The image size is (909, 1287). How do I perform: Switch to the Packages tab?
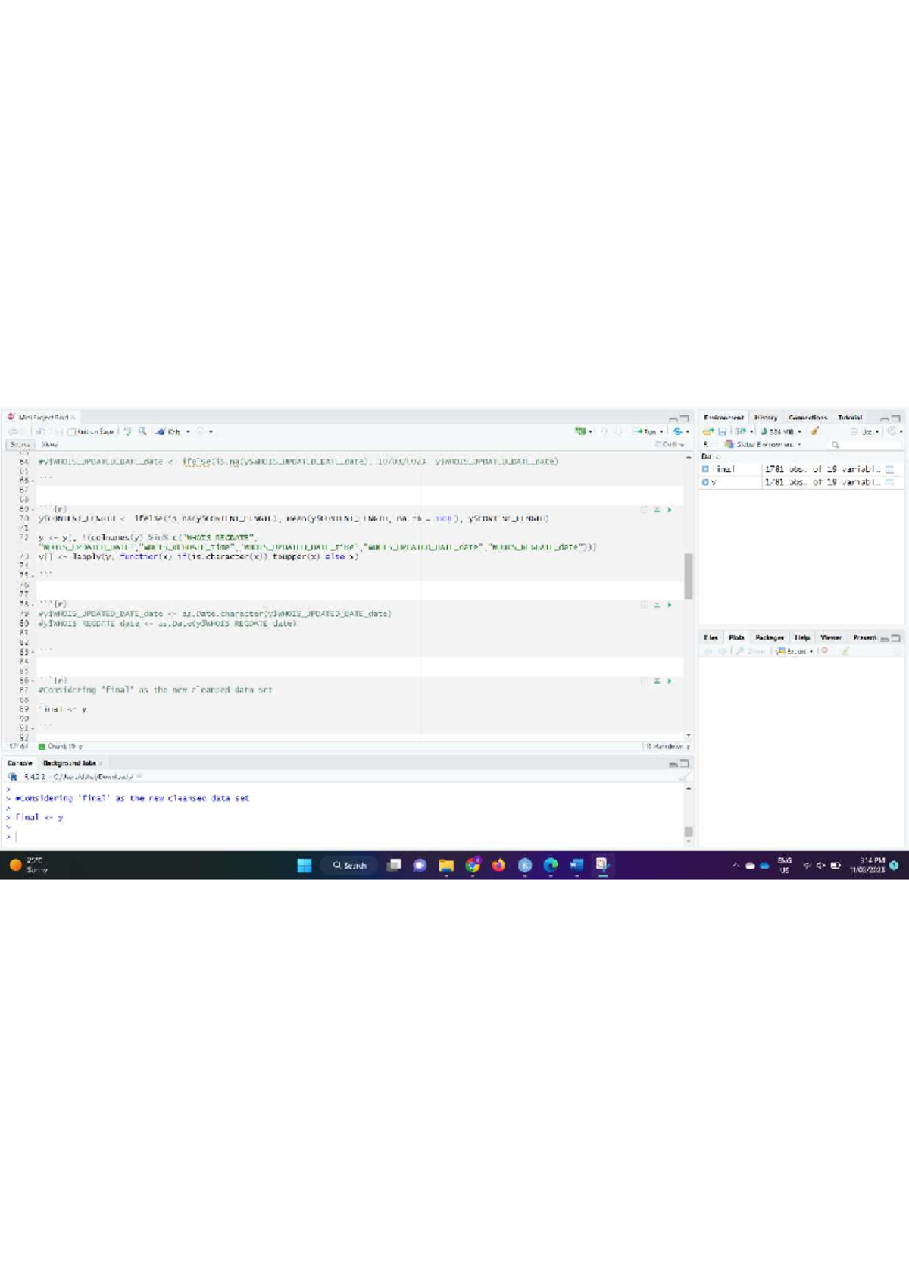coord(769,637)
